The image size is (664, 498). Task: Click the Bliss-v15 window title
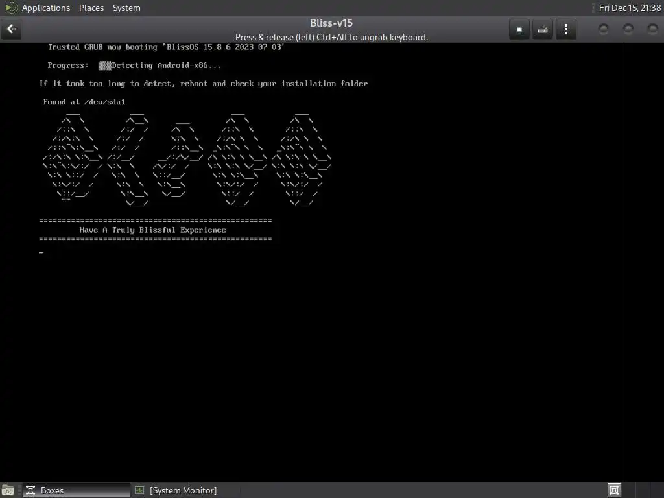click(331, 23)
